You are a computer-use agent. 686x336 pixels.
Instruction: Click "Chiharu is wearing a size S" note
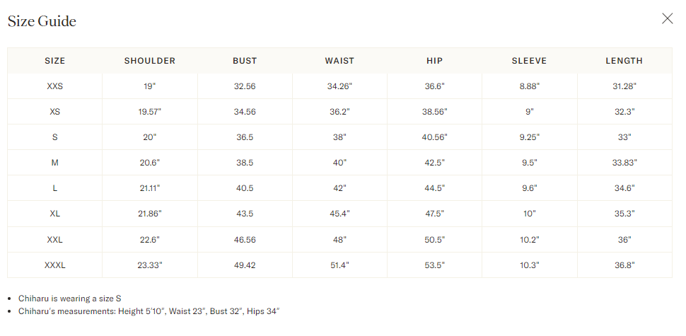point(69,299)
